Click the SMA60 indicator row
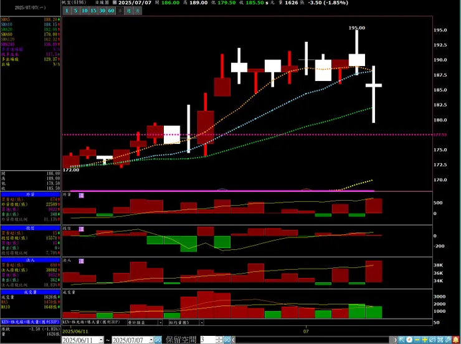The width and height of the screenshot is (461, 344). pyautogui.click(x=31, y=34)
